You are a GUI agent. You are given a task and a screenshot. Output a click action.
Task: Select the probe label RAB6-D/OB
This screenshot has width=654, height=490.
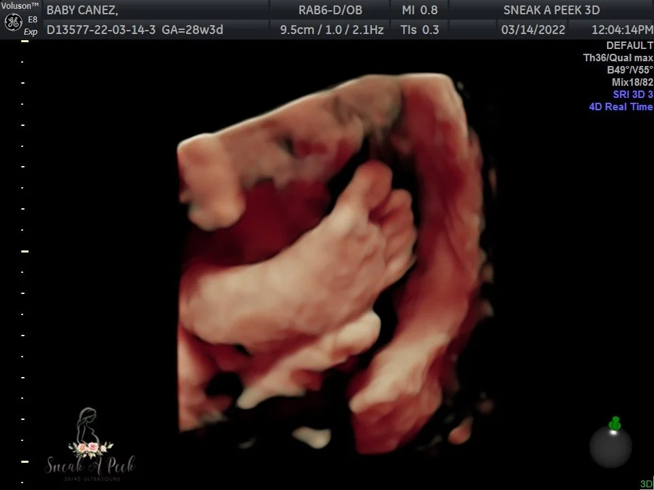click(330, 10)
